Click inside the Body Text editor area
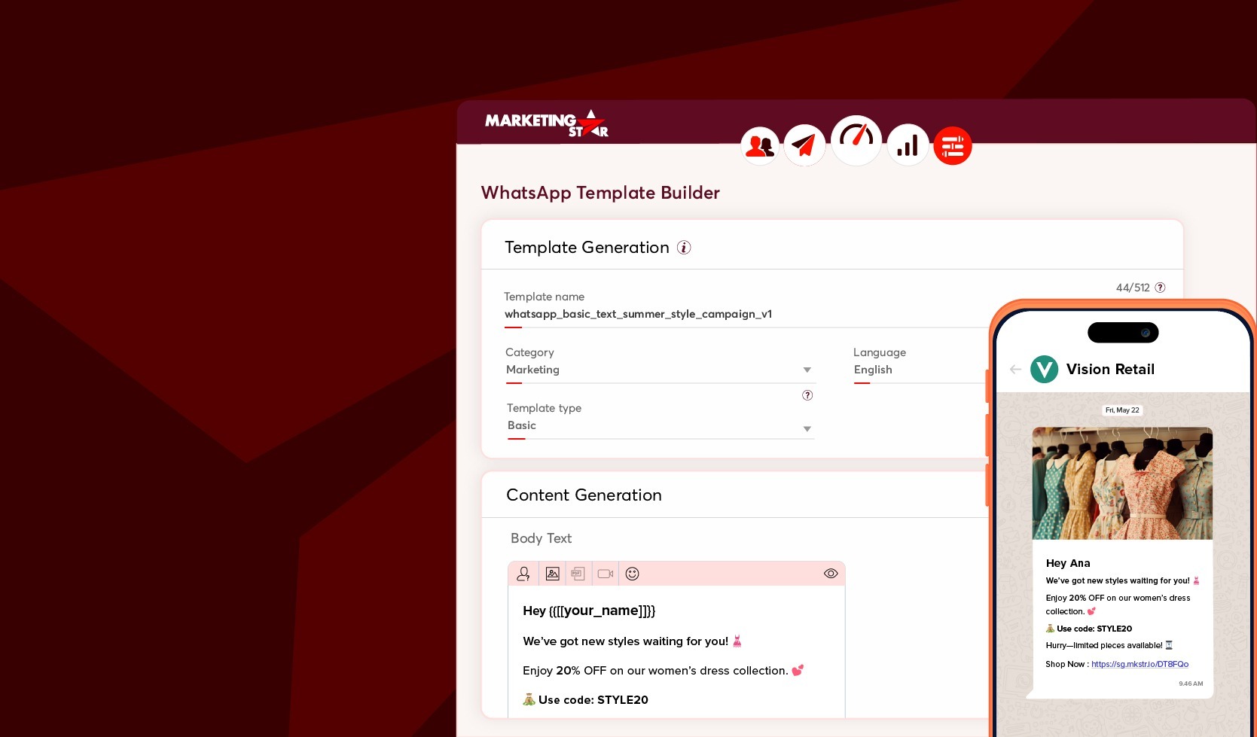Viewport: 1257px width, 737px height. point(676,652)
